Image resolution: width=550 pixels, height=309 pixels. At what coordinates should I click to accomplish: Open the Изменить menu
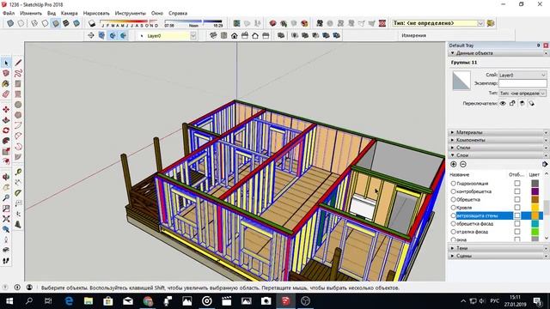click(x=31, y=13)
